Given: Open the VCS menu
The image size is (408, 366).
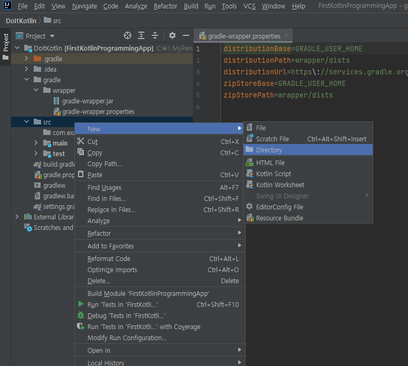Looking at the screenshot, I should [249, 6].
